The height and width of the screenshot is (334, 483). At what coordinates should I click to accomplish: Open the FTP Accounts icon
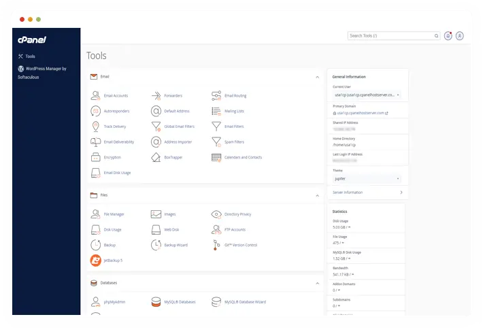(x=216, y=229)
